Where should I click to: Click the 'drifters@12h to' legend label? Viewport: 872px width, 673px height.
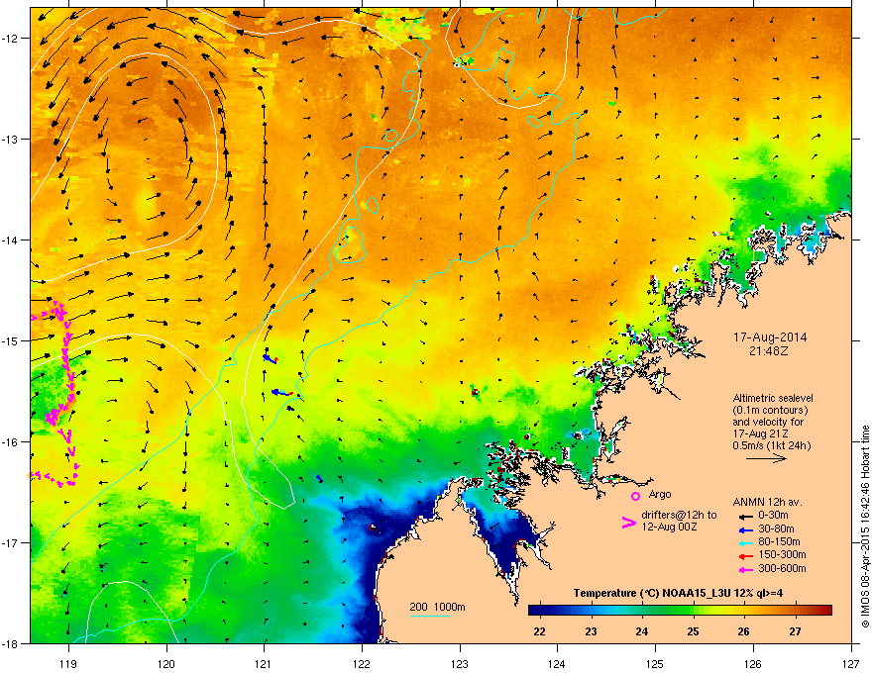pos(679,515)
